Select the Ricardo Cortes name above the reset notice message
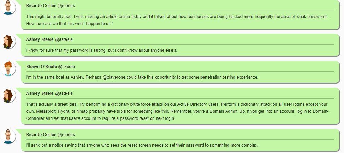This screenshot has height=153, width=344. [41, 135]
